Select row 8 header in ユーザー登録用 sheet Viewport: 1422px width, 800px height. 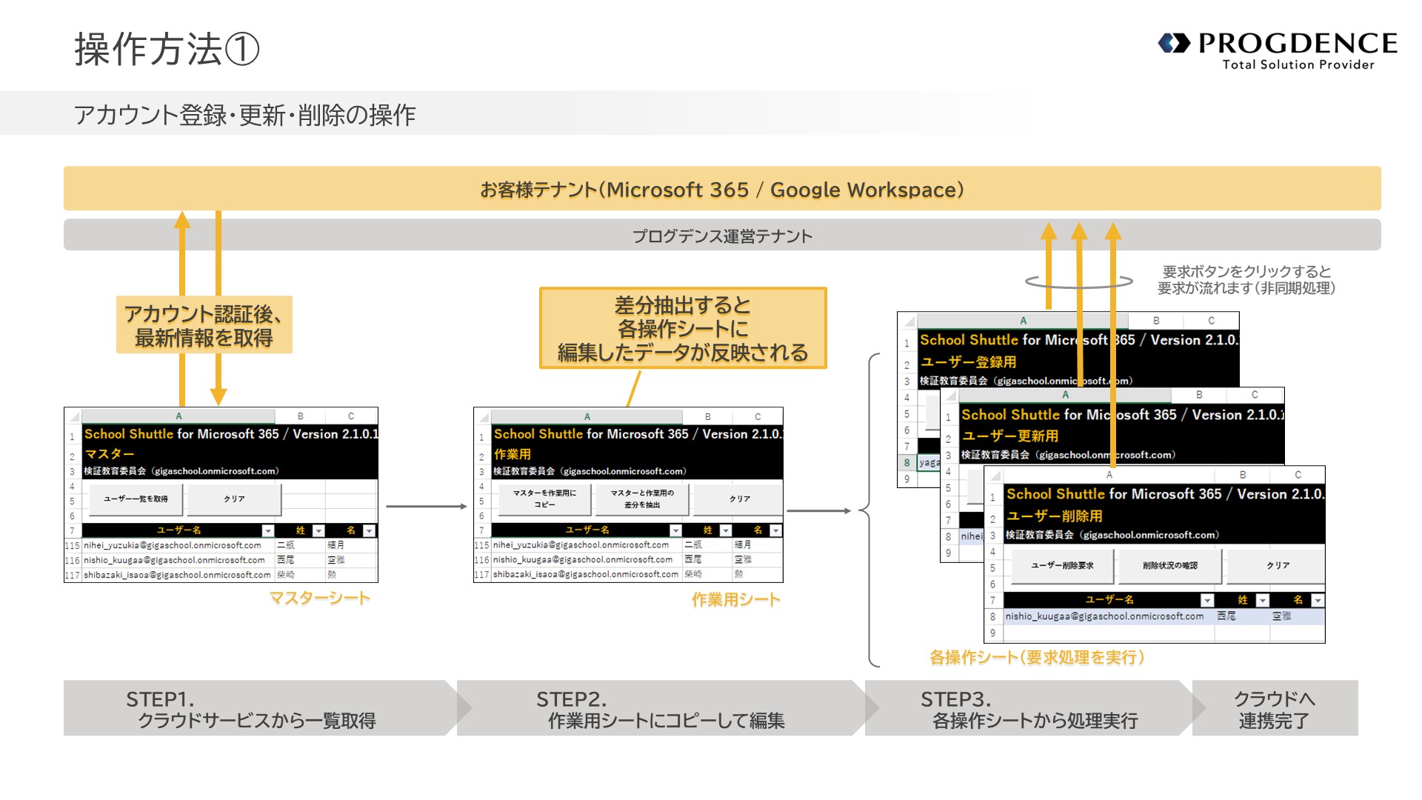(907, 463)
